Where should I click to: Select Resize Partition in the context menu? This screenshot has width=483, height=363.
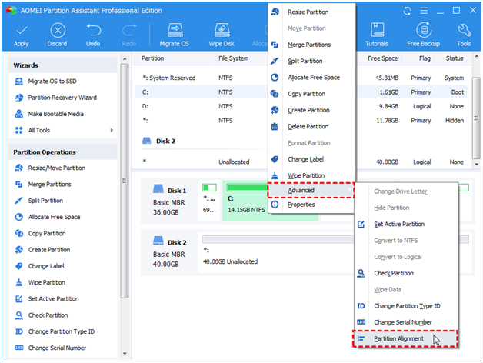[311, 12]
